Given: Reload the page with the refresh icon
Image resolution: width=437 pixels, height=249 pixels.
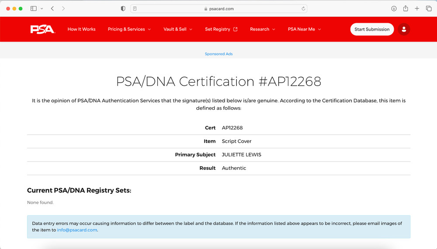Looking at the screenshot, I should (x=303, y=9).
